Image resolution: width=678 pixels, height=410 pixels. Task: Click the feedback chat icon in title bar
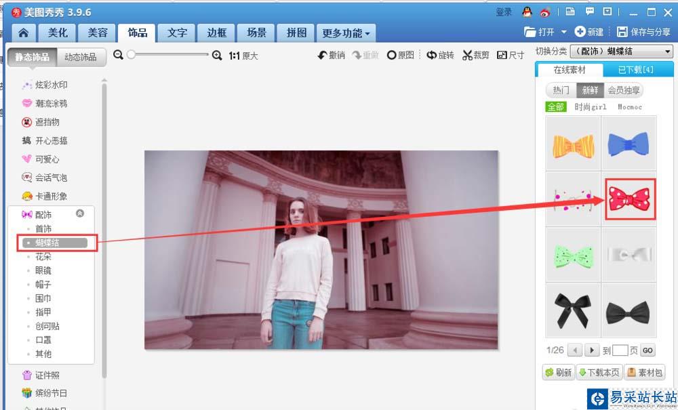tap(589, 12)
